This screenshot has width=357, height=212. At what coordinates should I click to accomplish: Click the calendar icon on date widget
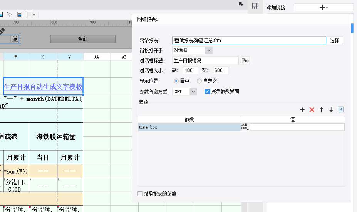(x=15, y=39)
